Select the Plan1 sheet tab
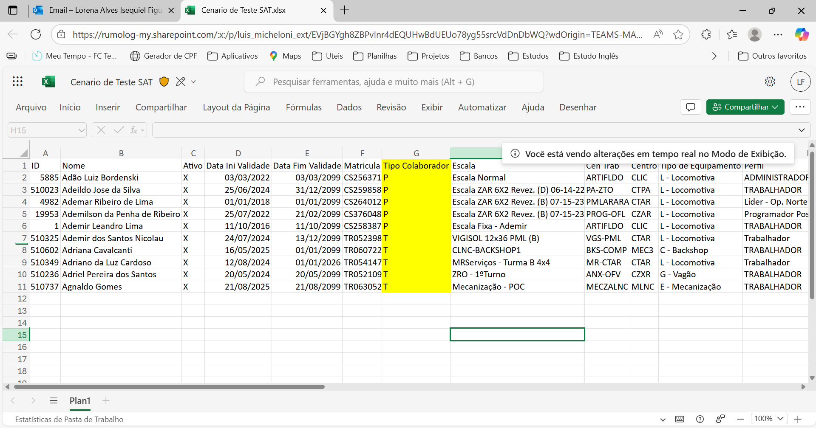The height and width of the screenshot is (428, 816). (80, 400)
